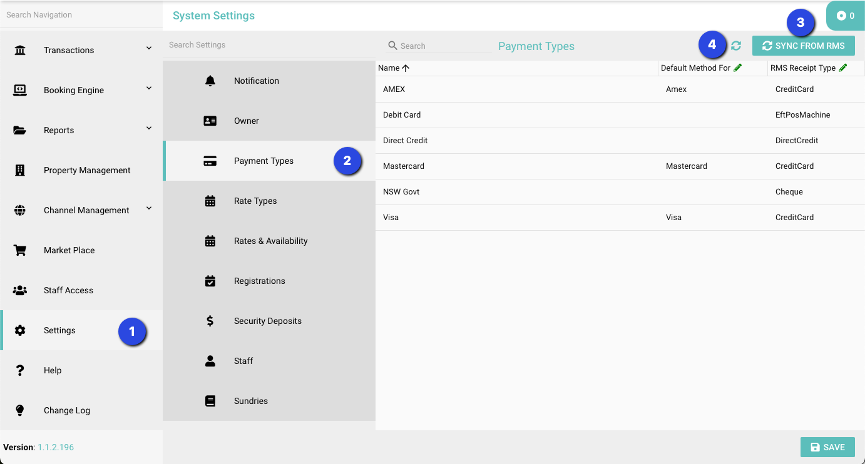Viewport: 865px width, 464px height.
Task: Click the Market Place shopping cart icon
Action: (x=20, y=250)
